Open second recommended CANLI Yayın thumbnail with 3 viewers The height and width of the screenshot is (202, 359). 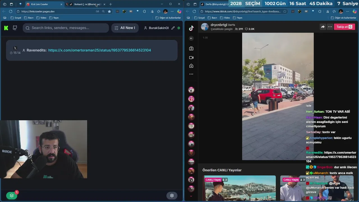(x=317, y=188)
